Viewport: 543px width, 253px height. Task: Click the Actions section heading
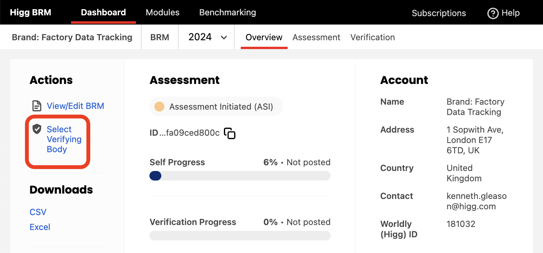click(51, 80)
